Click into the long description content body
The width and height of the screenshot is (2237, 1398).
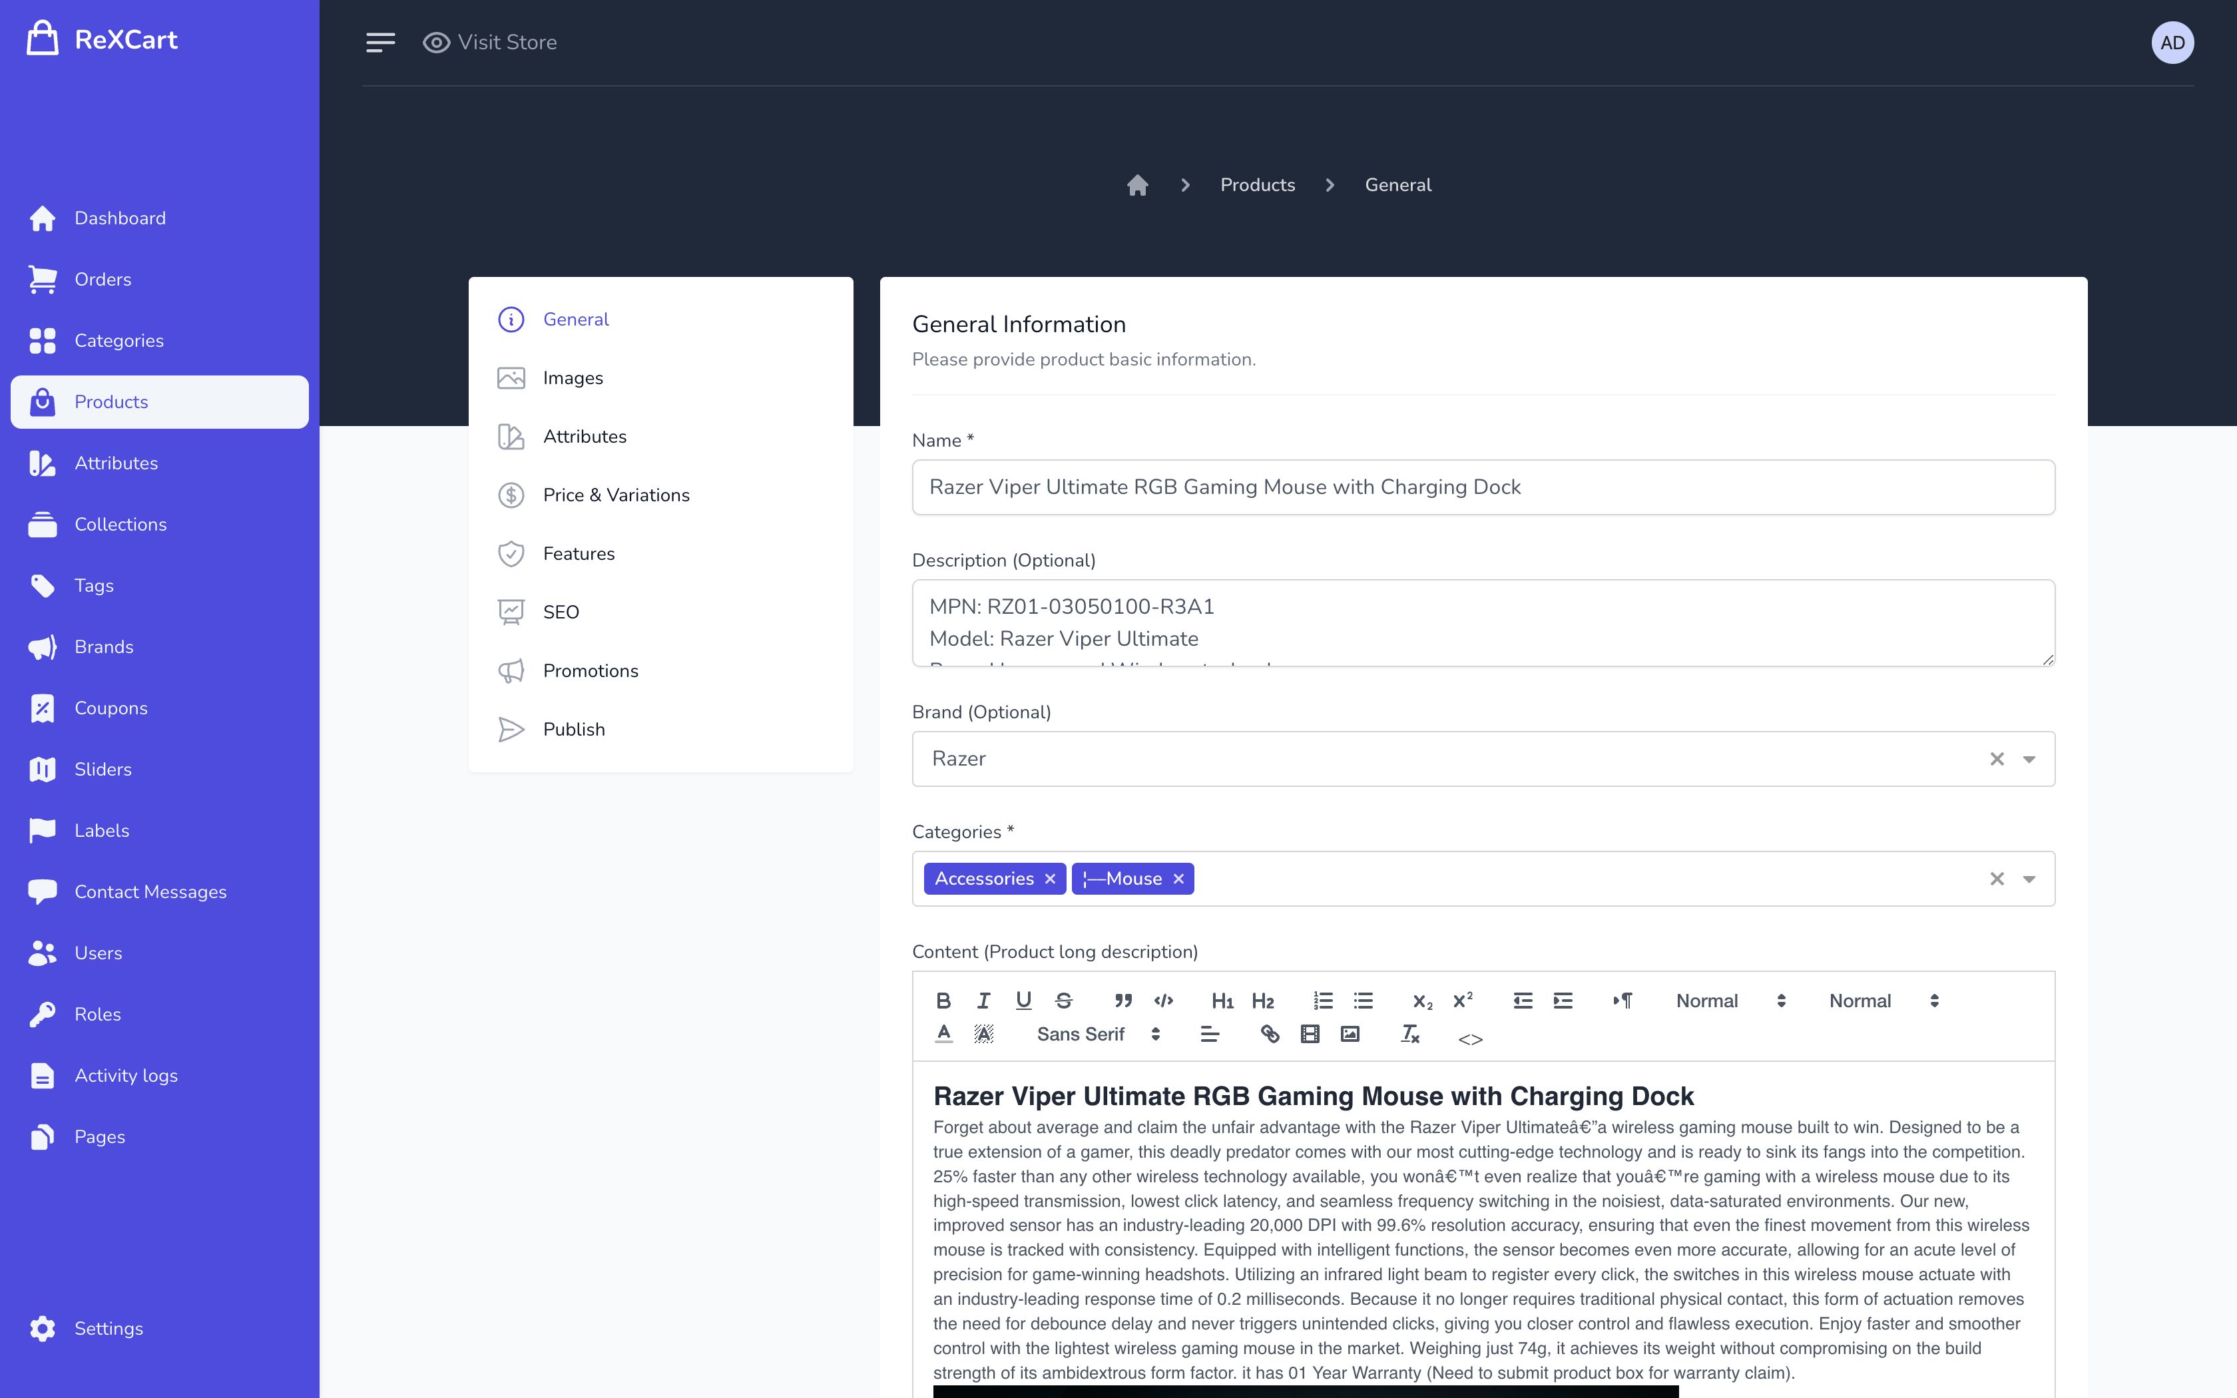click(x=1483, y=1230)
